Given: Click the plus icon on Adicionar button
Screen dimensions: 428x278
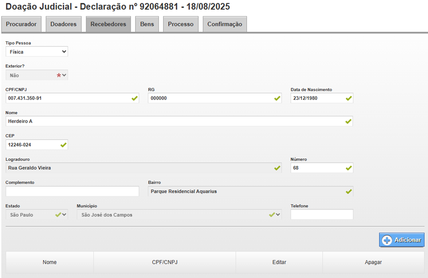Looking at the screenshot, I should [387, 240].
